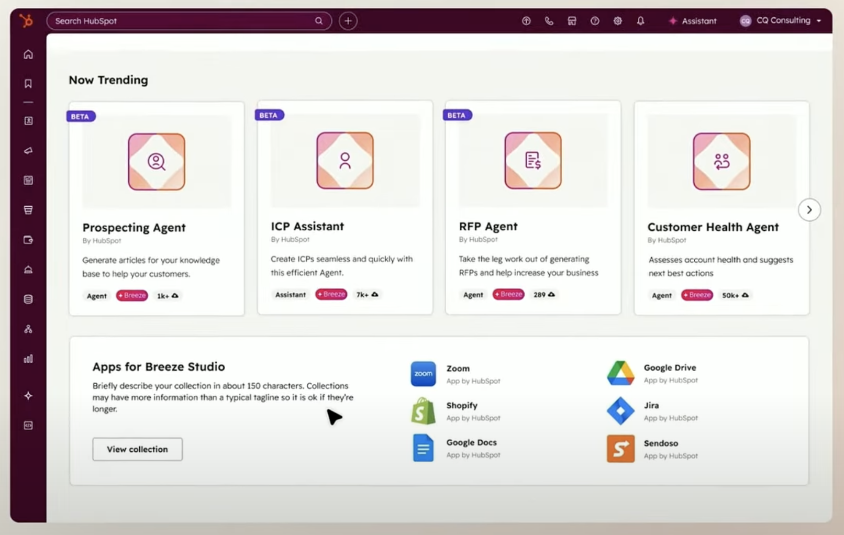844x535 pixels.
Task: Open the ICP Assistant title
Action: tap(307, 226)
